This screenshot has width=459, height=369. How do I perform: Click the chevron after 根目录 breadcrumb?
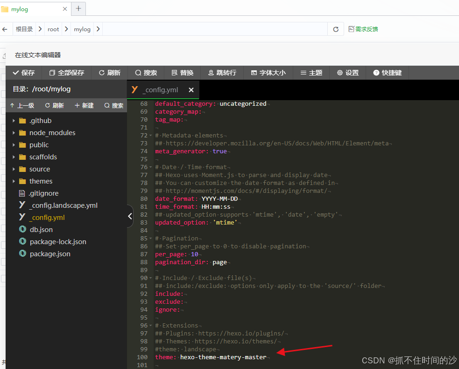[40, 29]
